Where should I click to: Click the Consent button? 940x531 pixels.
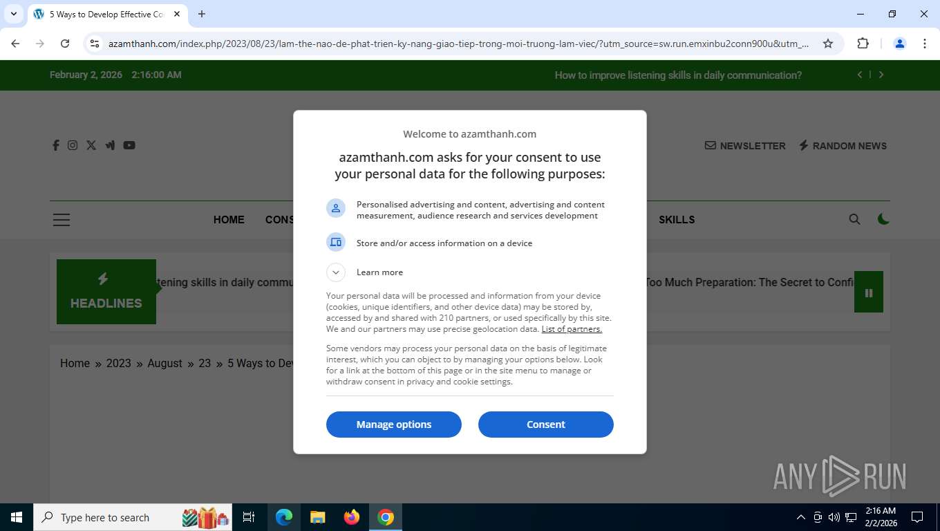tap(546, 425)
